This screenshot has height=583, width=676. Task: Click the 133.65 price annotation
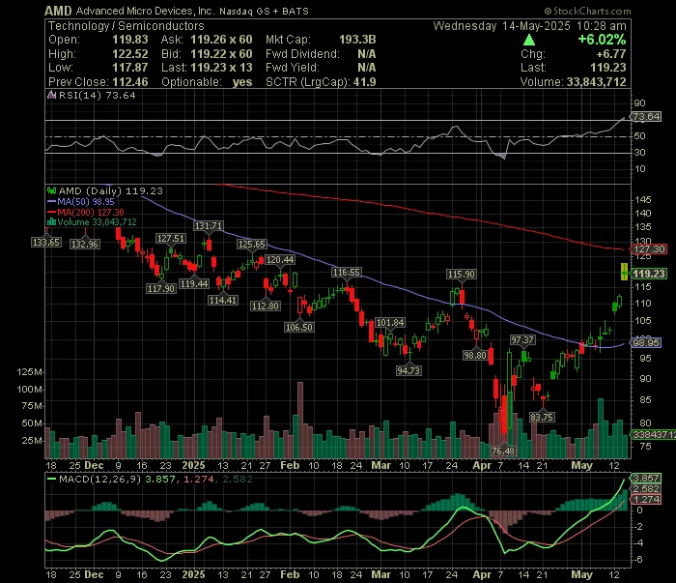pyautogui.click(x=46, y=242)
